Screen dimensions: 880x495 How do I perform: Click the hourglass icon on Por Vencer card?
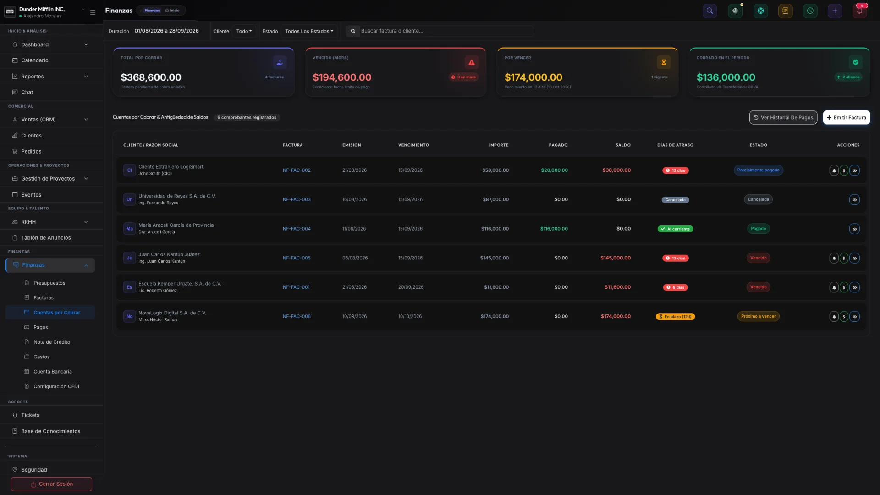point(663,62)
